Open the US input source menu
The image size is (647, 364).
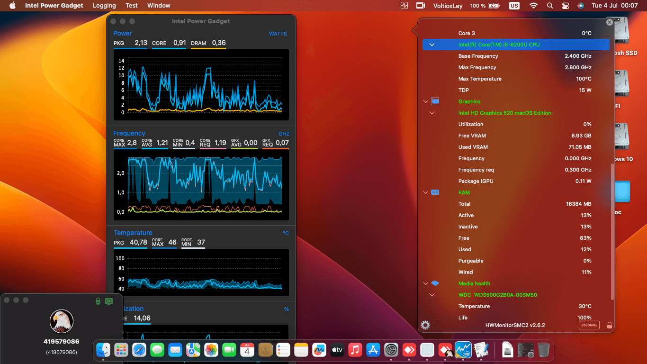click(x=514, y=6)
